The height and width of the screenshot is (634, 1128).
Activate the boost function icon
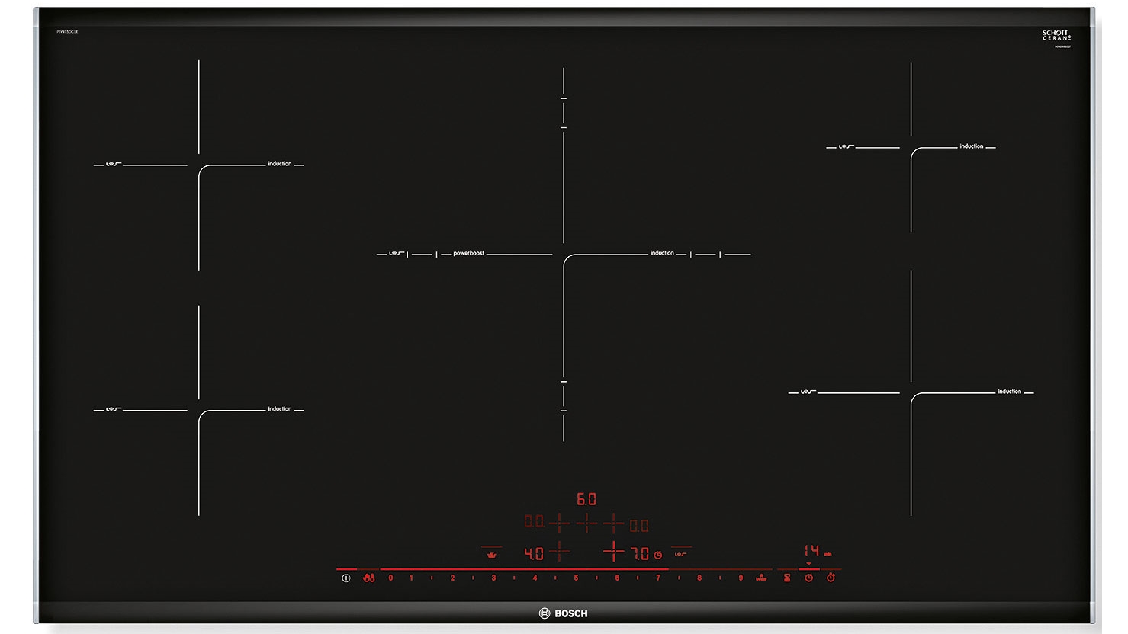pyautogui.click(x=761, y=578)
